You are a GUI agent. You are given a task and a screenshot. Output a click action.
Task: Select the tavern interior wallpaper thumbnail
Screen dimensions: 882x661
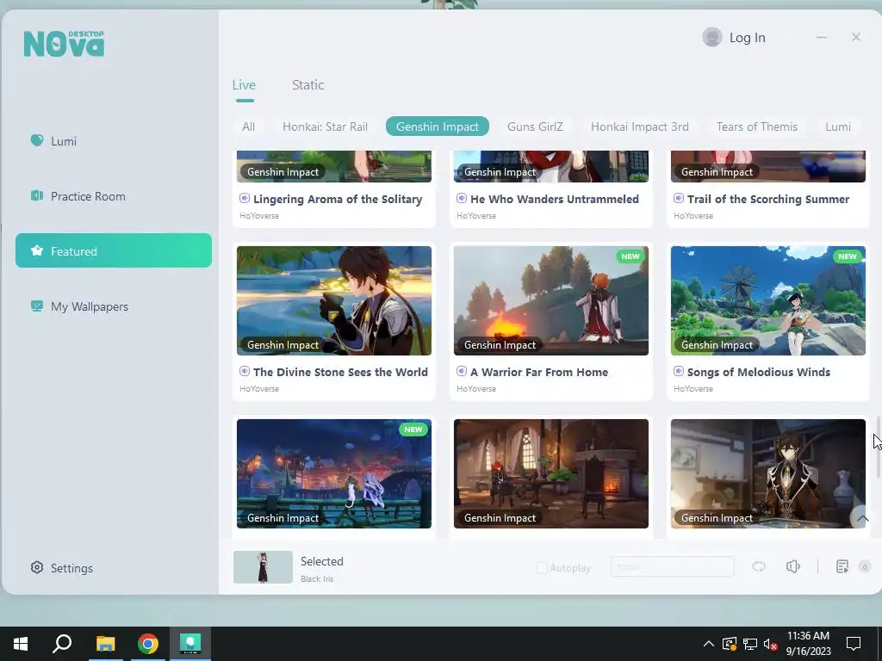tap(551, 473)
